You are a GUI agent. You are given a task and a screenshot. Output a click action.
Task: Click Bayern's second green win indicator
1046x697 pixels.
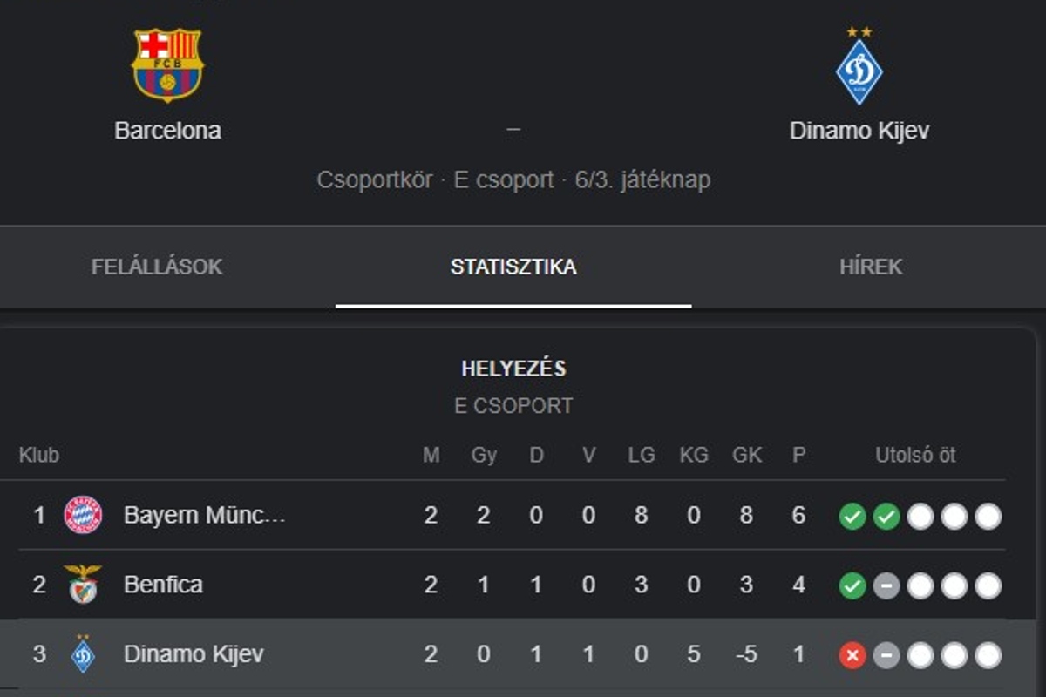coord(886,517)
